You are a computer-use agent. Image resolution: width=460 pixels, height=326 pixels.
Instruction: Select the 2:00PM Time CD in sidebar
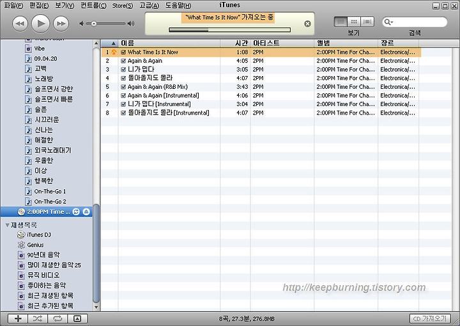(x=47, y=212)
